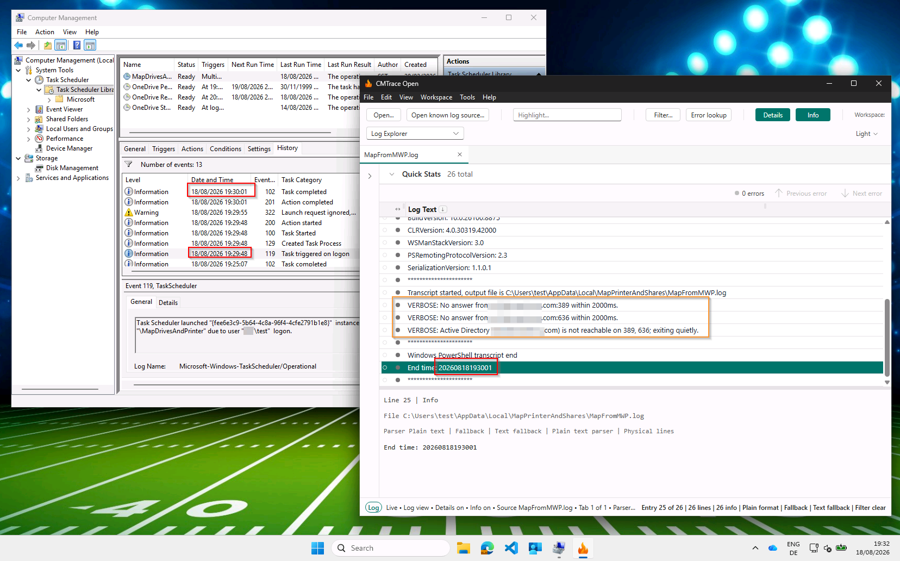Image resolution: width=900 pixels, height=561 pixels.
Task: Click the Error lookup button
Action: (709, 115)
